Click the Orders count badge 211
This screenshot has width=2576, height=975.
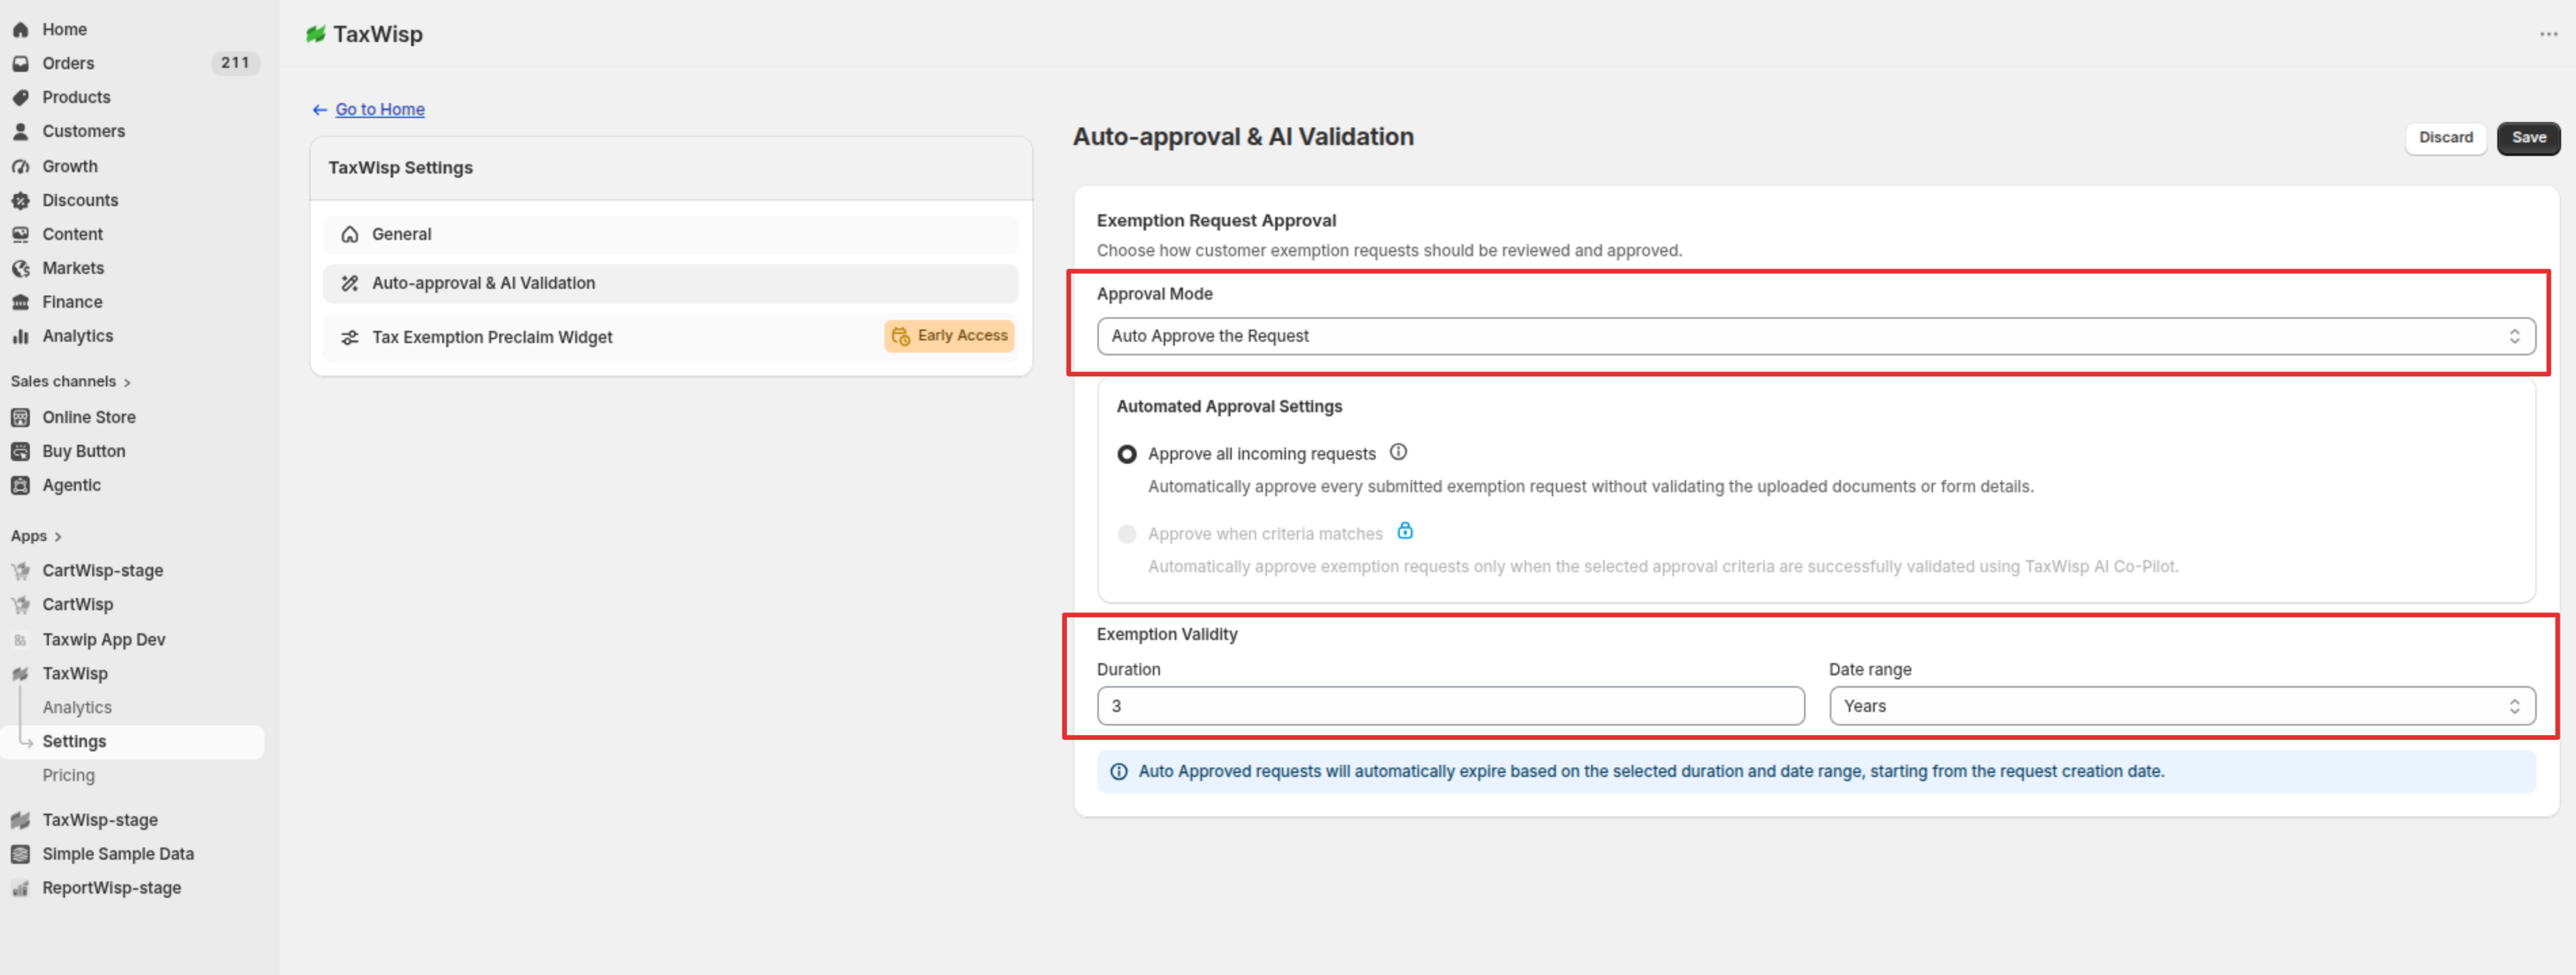click(x=235, y=63)
